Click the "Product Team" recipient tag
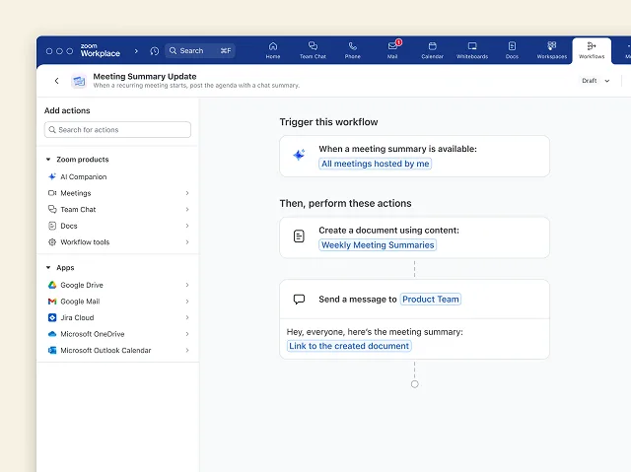The image size is (631, 472). tap(431, 300)
